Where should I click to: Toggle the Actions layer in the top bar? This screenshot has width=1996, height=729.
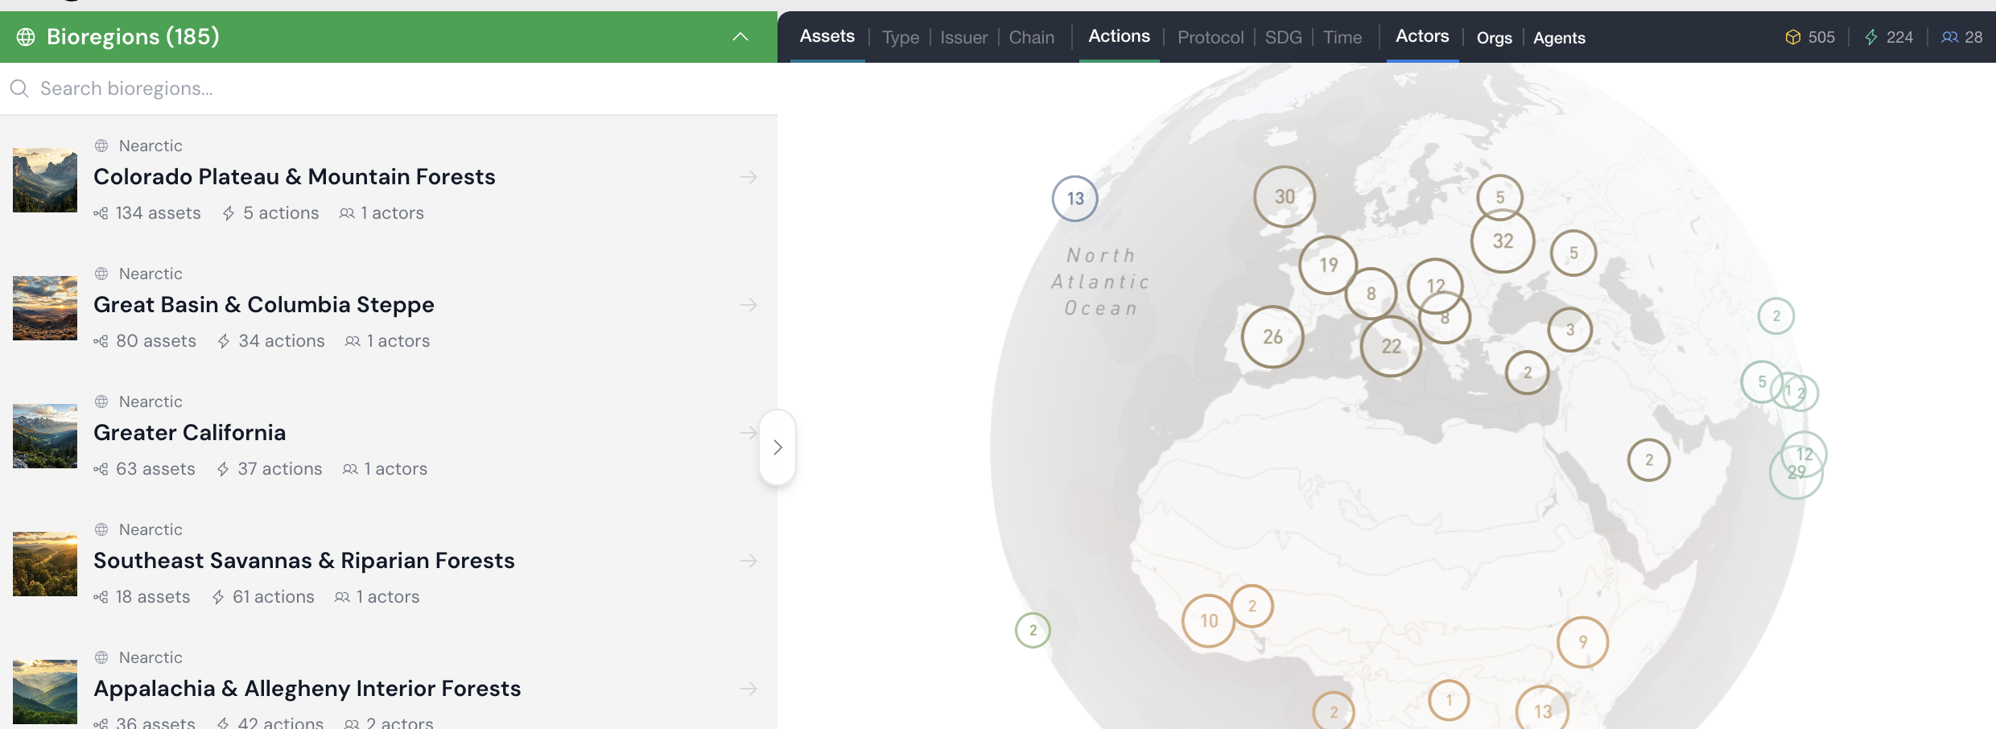pos(1119,36)
